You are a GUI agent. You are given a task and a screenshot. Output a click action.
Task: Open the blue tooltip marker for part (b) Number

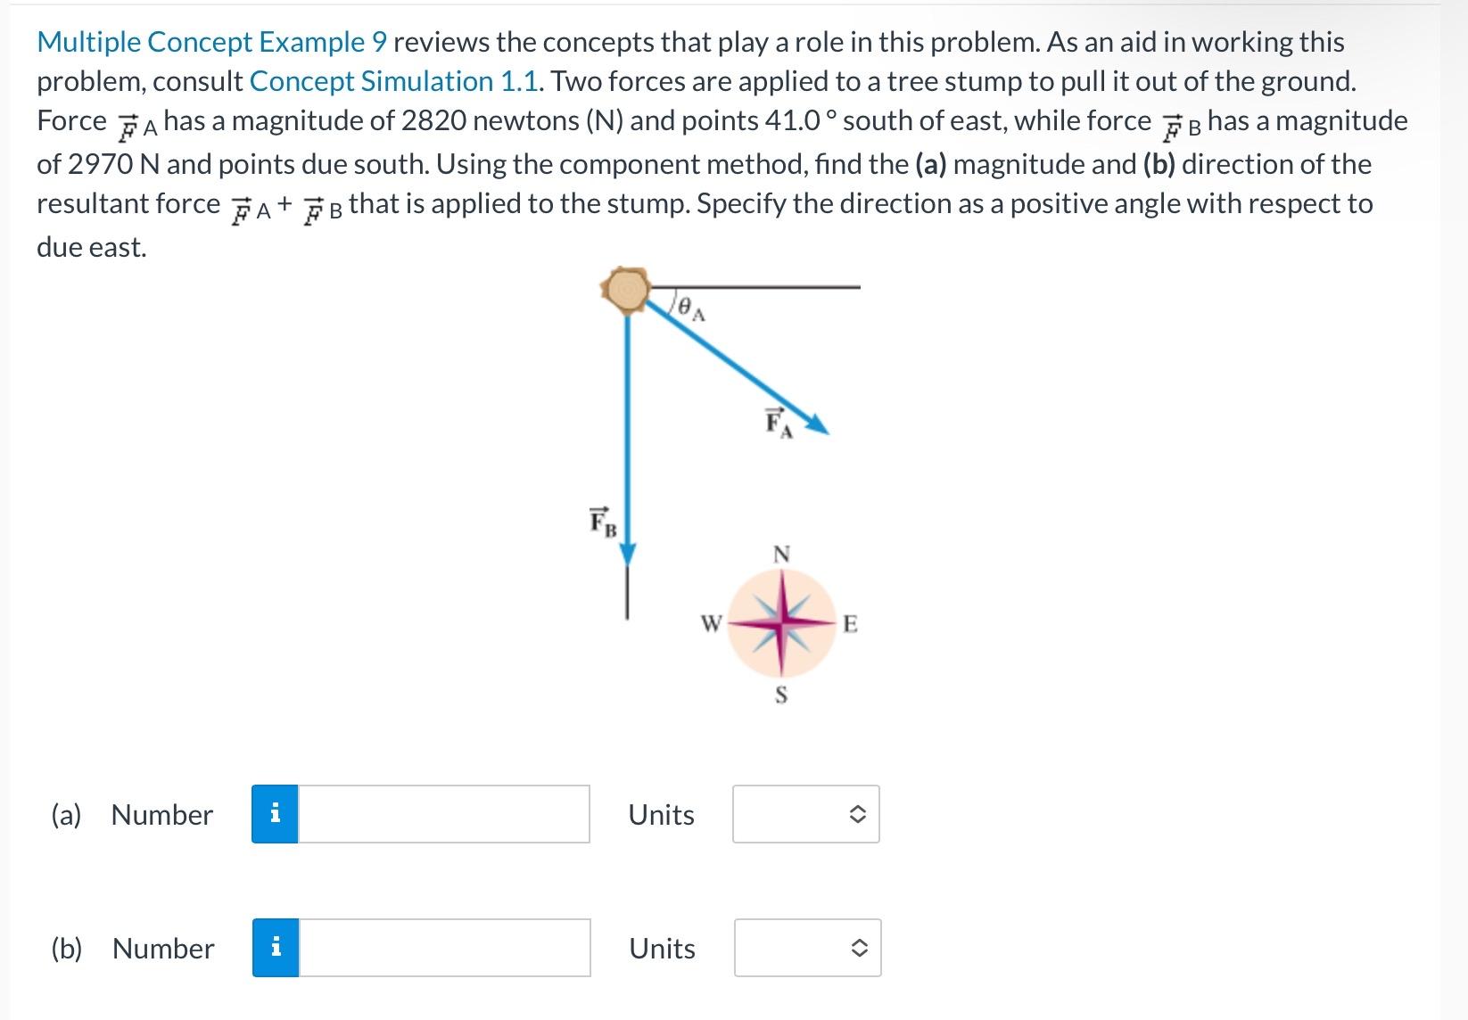(276, 947)
